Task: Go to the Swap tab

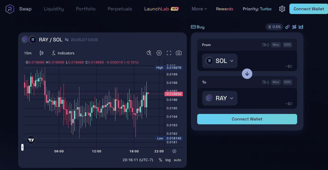Action: 25,9
